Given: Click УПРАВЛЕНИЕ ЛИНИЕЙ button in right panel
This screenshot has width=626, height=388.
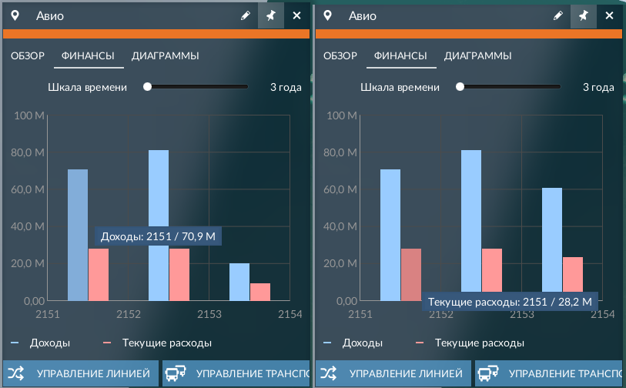Looking at the screenshot, I should coord(393,373).
